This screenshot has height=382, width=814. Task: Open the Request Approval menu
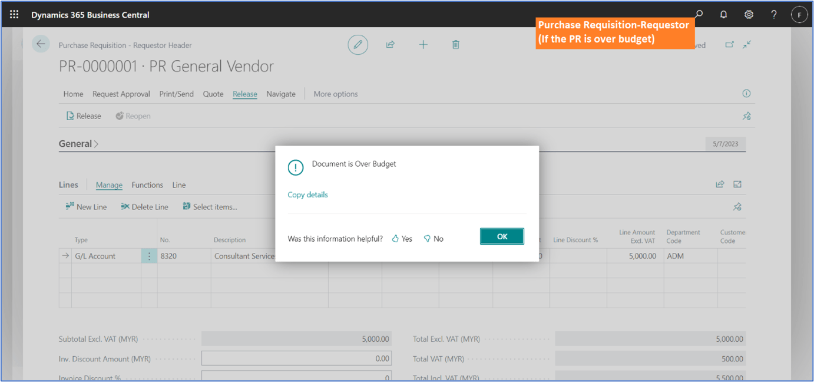(x=121, y=94)
